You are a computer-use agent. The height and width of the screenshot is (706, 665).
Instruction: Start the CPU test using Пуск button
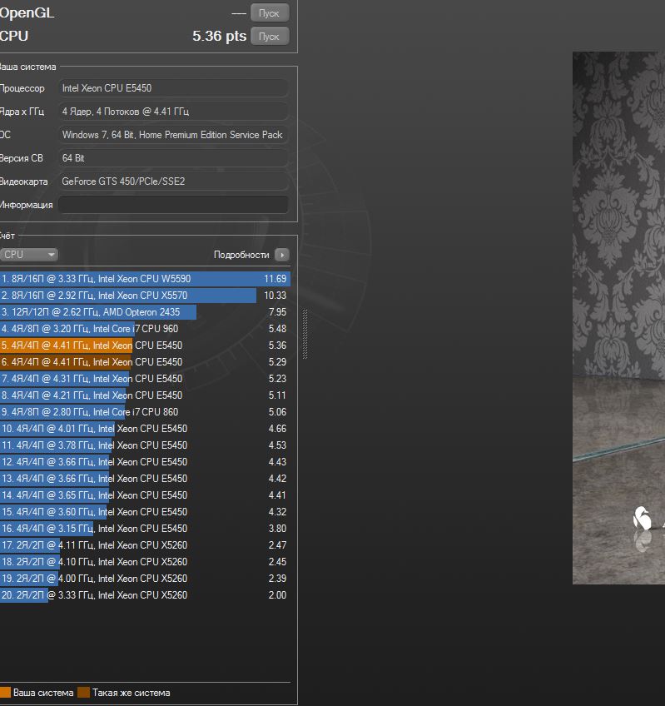point(269,37)
